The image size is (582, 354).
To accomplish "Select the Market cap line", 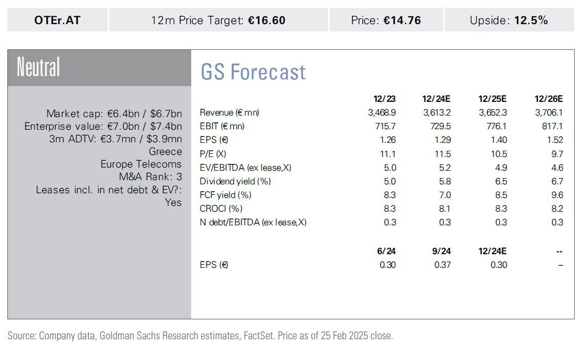I will [114, 113].
